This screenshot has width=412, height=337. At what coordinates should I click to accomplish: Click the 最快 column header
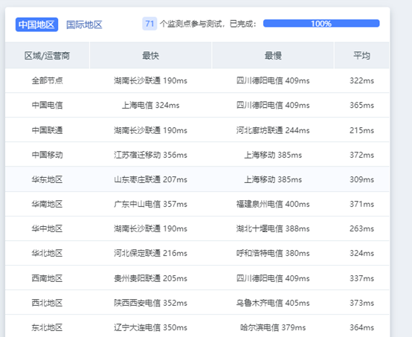pos(150,56)
